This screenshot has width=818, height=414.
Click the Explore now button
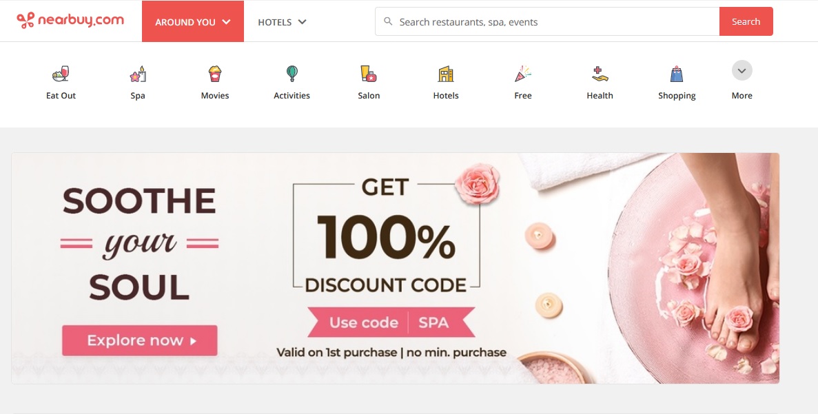point(140,340)
